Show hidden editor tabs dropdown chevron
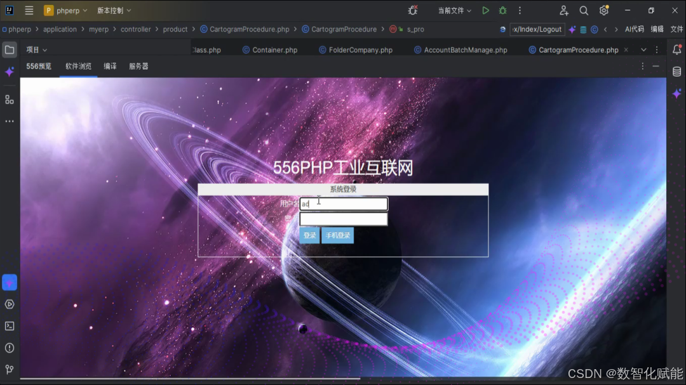This screenshot has width=686, height=385. click(x=643, y=50)
